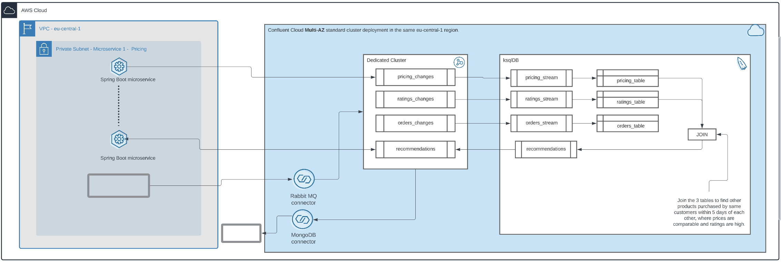Select the orders_stream box
The height and width of the screenshot is (267, 781).
[x=542, y=123]
